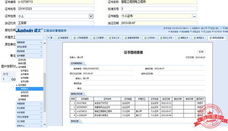Image resolution: width=228 pixels, height=131 pixels.
Task: Close the 账套管理 tab
Action: [69, 38]
